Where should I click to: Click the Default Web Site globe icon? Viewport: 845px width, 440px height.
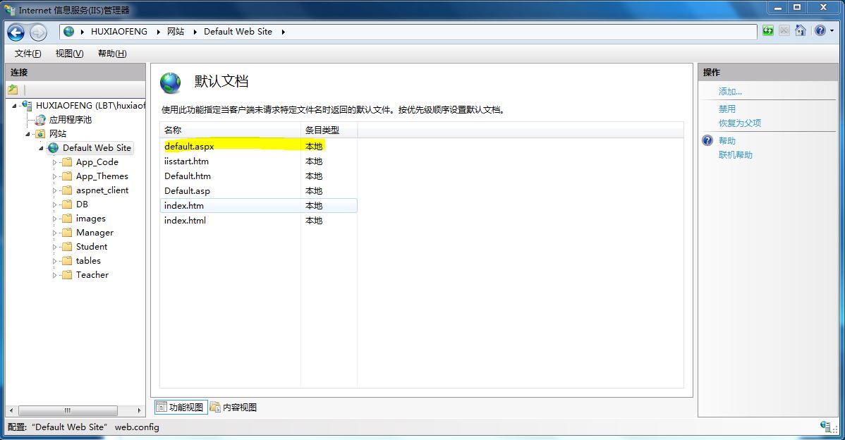pyautogui.click(x=53, y=147)
